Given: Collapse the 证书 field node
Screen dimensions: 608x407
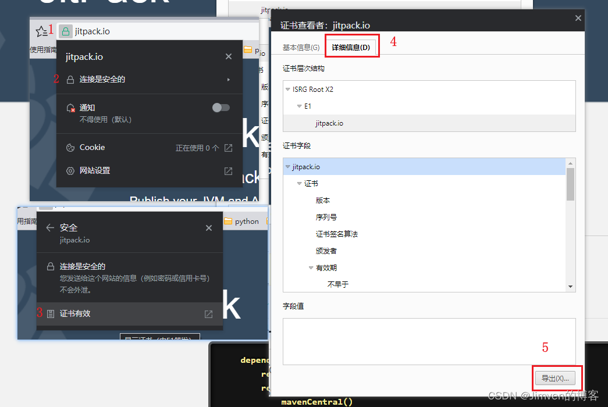Looking at the screenshot, I should coord(300,183).
